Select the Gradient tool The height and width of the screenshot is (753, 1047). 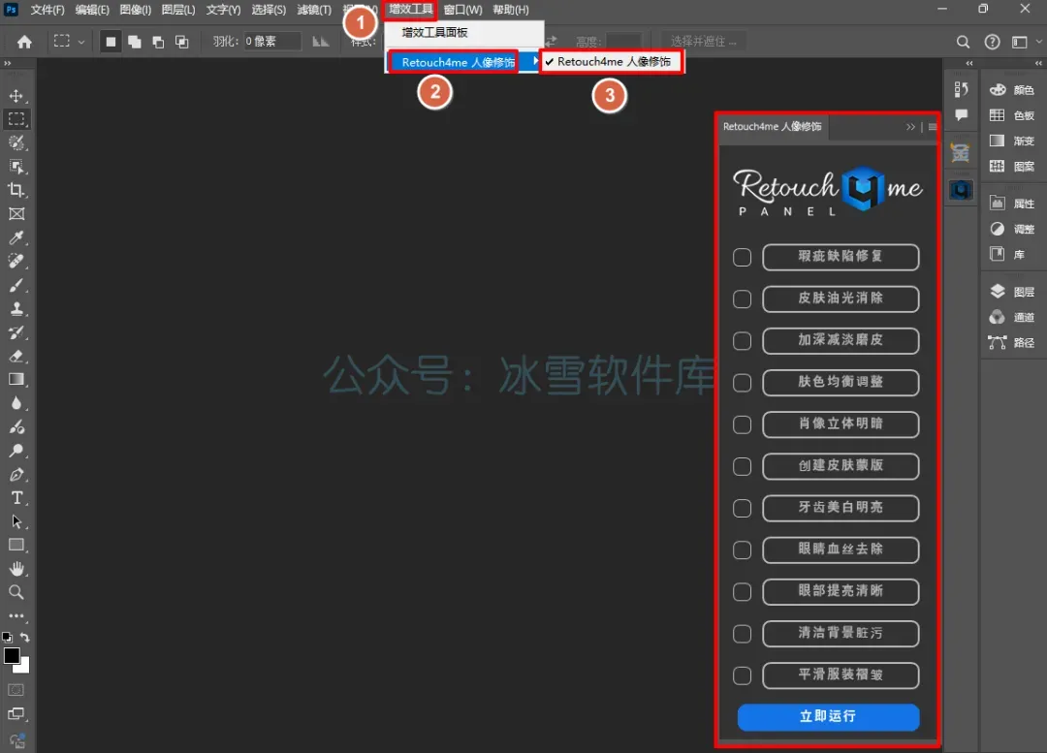[x=16, y=379]
